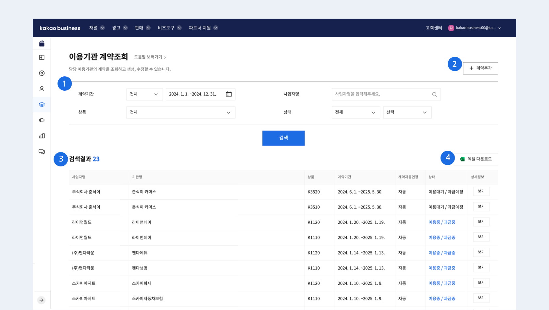This screenshot has width=549, height=310.
Task: Click the 계약추가 button
Action: tap(480, 68)
